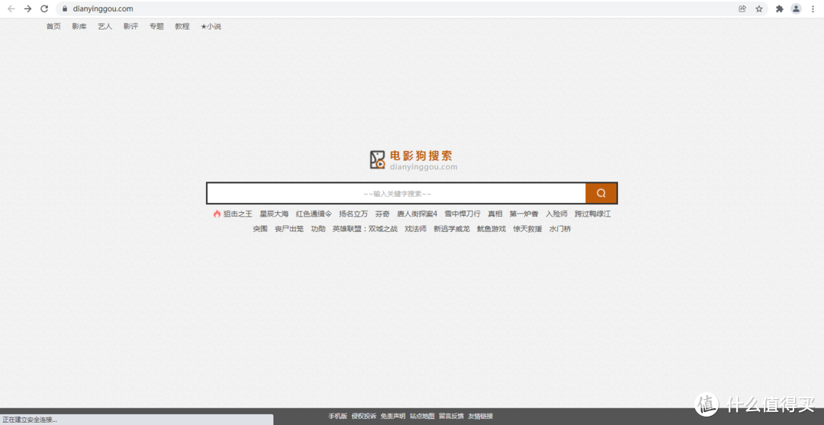Click the padlock site info icon
The image size is (824, 425).
pos(65,9)
